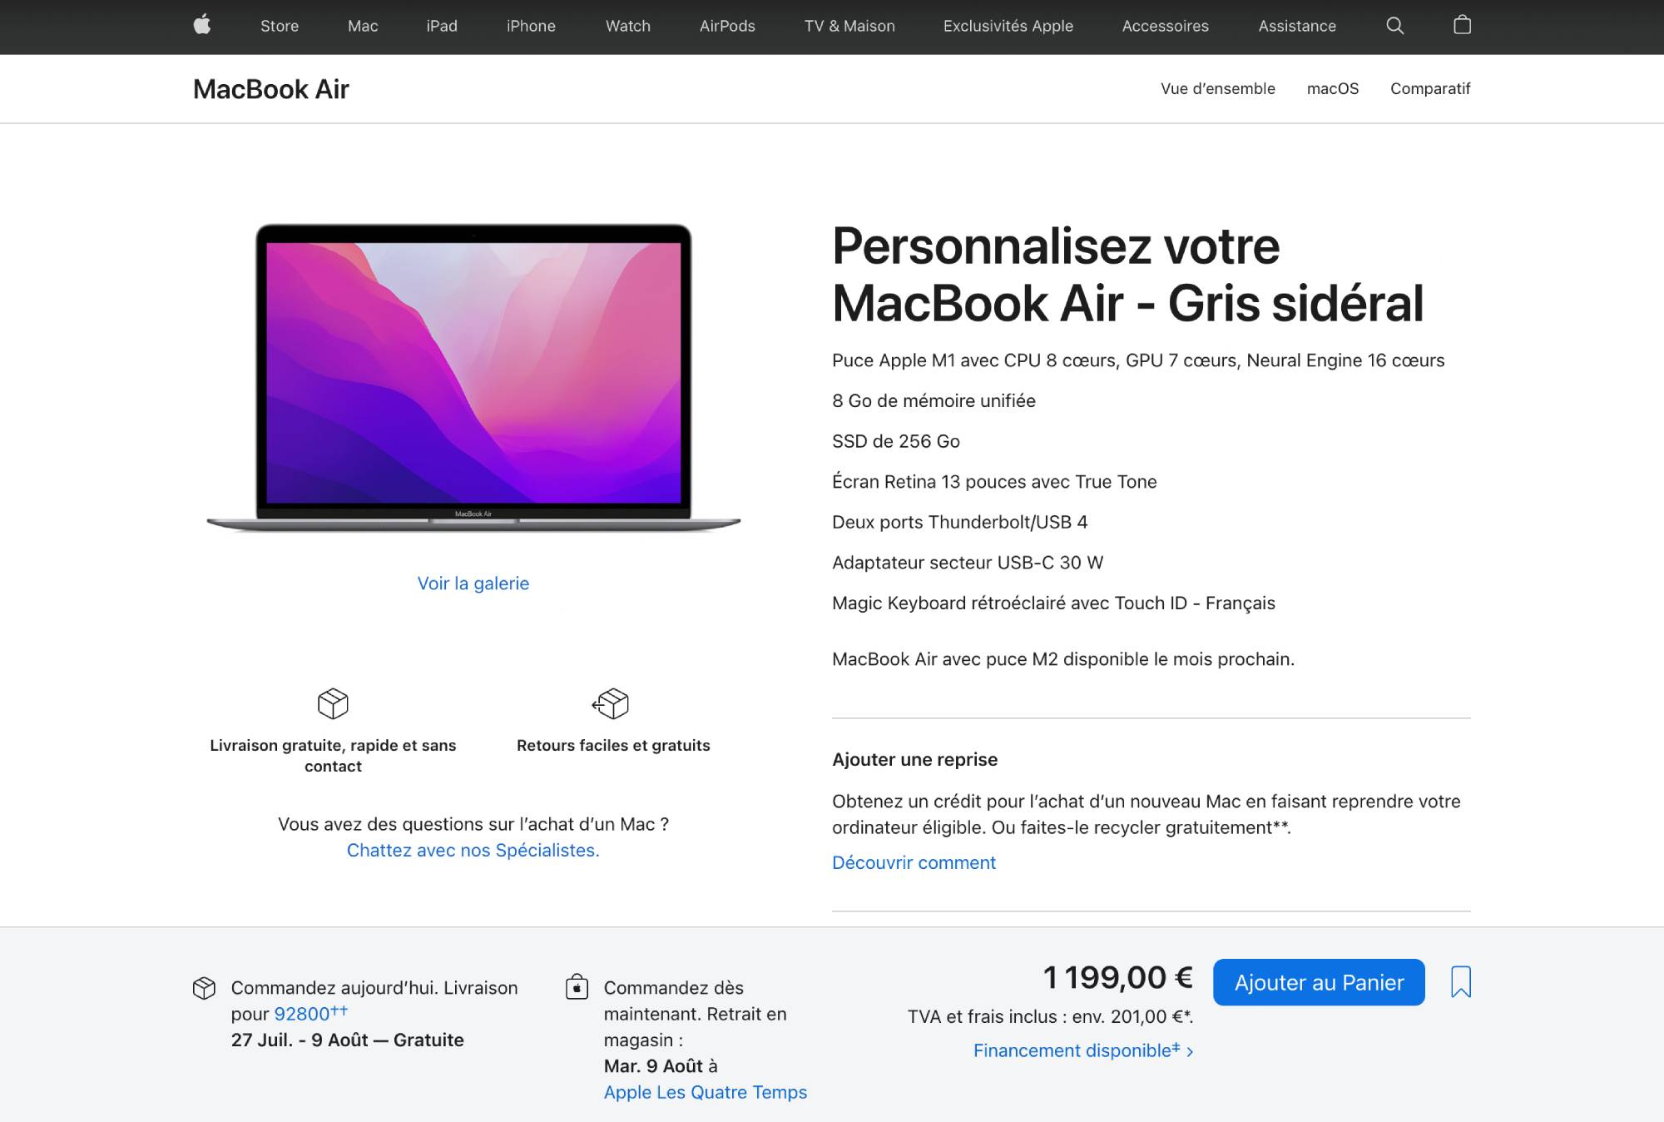Click the shopping bag icon
This screenshot has width=1664, height=1122.
pyautogui.click(x=1461, y=25)
